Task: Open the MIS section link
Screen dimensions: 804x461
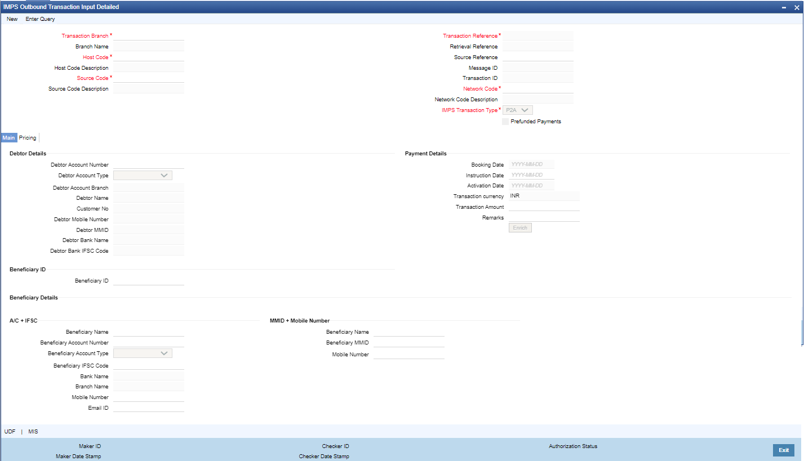Action: point(33,432)
